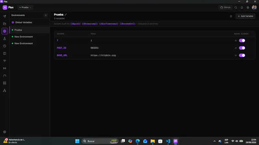Click the {{$timestamp}} dynamic built-in tag
The image size is (259, 145).
coord(90,24)
